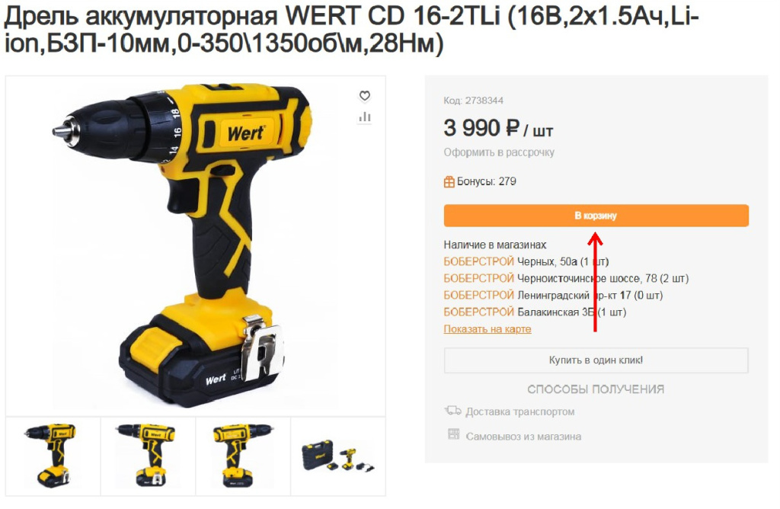The width and height of the screenshot is (780, 509).
Task: Select БОБЕРСТРОЙ Балакинская store
Action: (x=535, y=312)
